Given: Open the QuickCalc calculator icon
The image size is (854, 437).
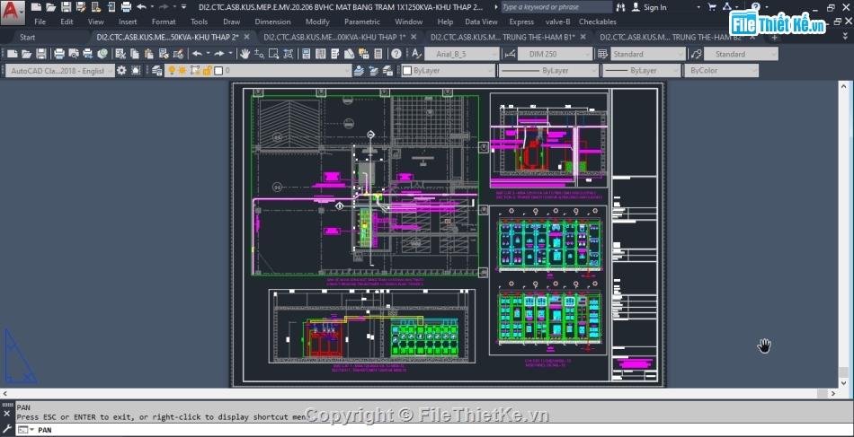Looking at the screenshot, I should [x=378, y=54].
